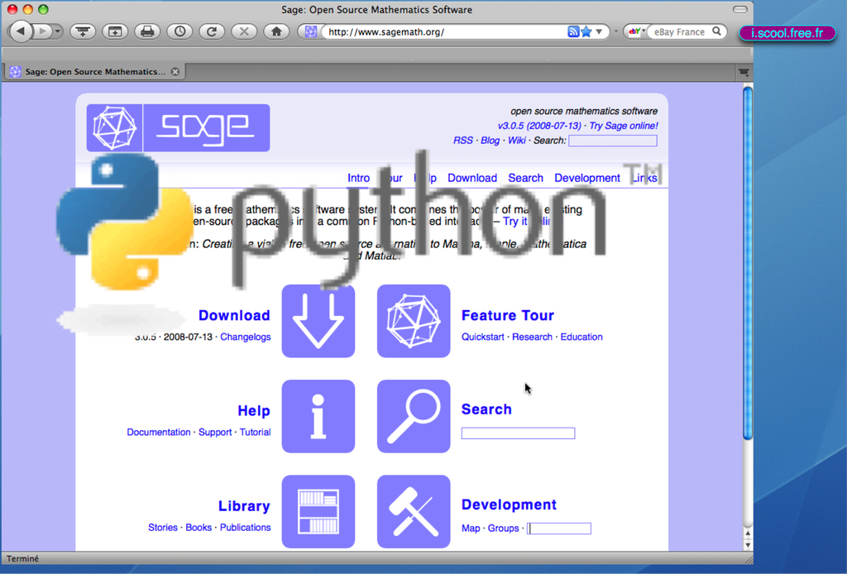Click the large Download arrow icon
Image resolution: width=847 pixels, height=574 pixels.
[318, 321]
